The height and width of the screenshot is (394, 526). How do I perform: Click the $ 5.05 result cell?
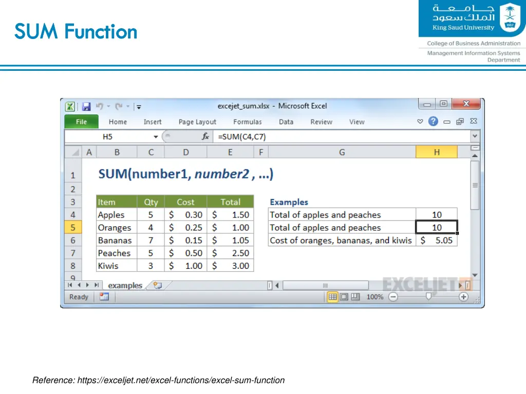[x=437, y=240]
